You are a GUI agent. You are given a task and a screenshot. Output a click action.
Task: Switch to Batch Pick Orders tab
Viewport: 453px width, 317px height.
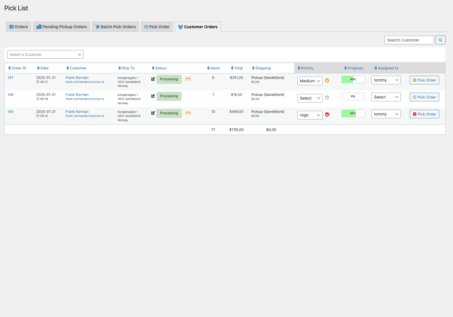(x=115, y=27)
